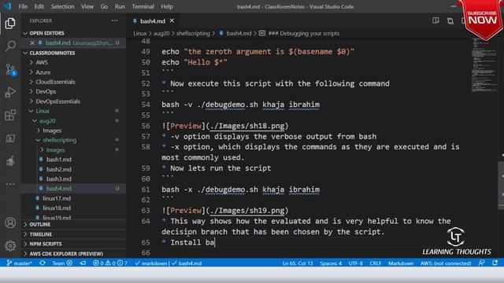
Task: Click UTF-8 encoding status item
Action: [355, 263]
